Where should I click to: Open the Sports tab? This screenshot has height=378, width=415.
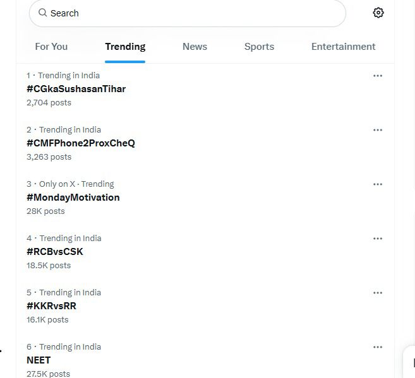coord(259,47)
